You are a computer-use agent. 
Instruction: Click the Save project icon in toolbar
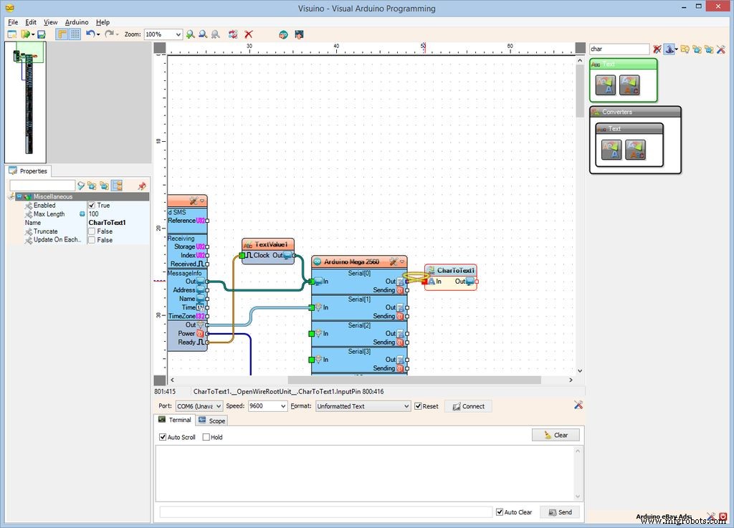(42, 34)
